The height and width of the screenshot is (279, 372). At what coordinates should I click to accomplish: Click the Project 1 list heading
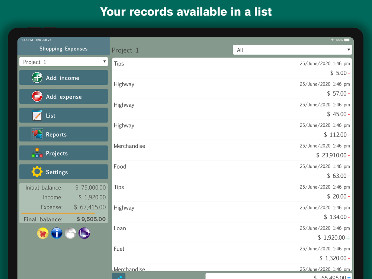pyautogui.click(x=125, y=50)
